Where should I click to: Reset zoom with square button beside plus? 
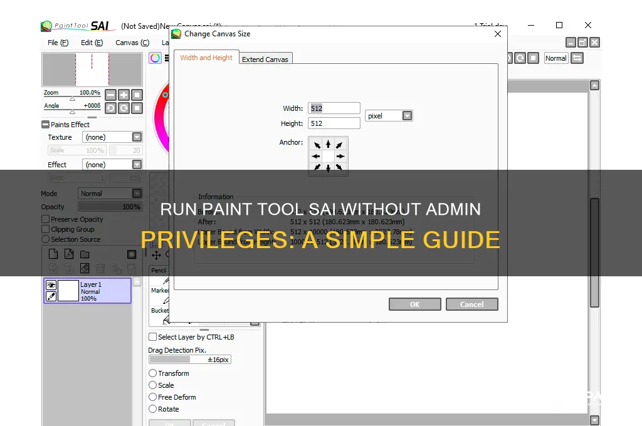137,95
